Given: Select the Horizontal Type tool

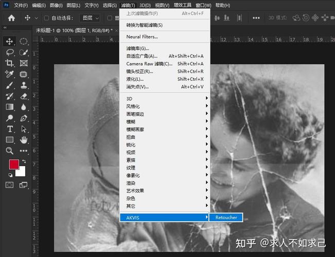Looking at the screenshot, I should pyautogui.click(x=10, y=128).
